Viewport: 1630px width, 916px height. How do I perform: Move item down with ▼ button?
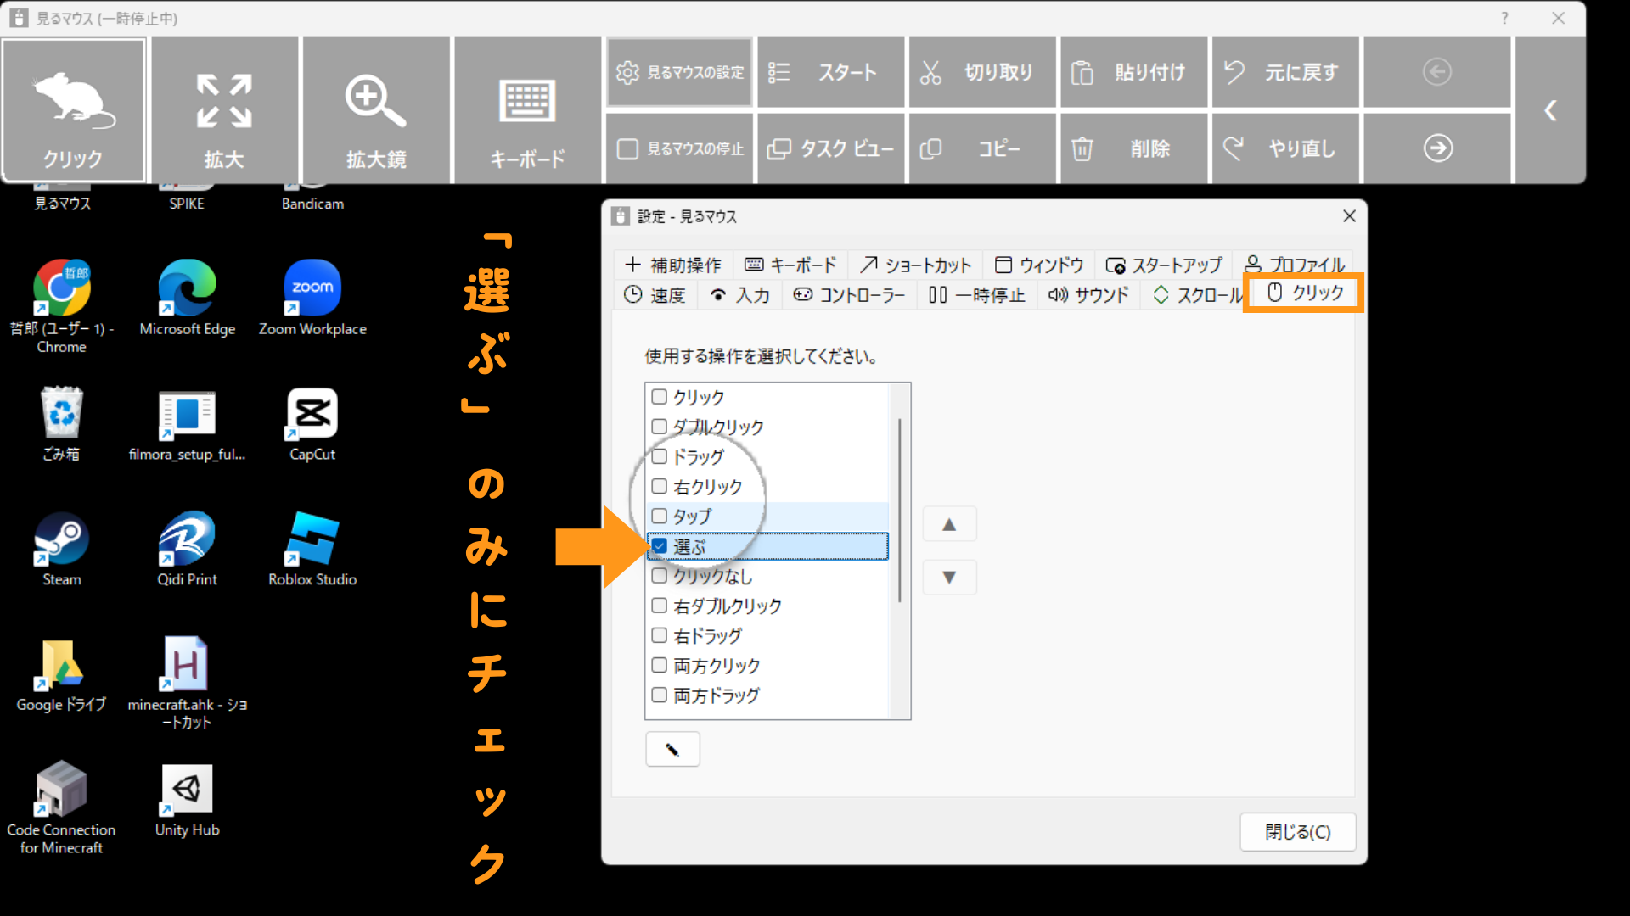(949, 578)
